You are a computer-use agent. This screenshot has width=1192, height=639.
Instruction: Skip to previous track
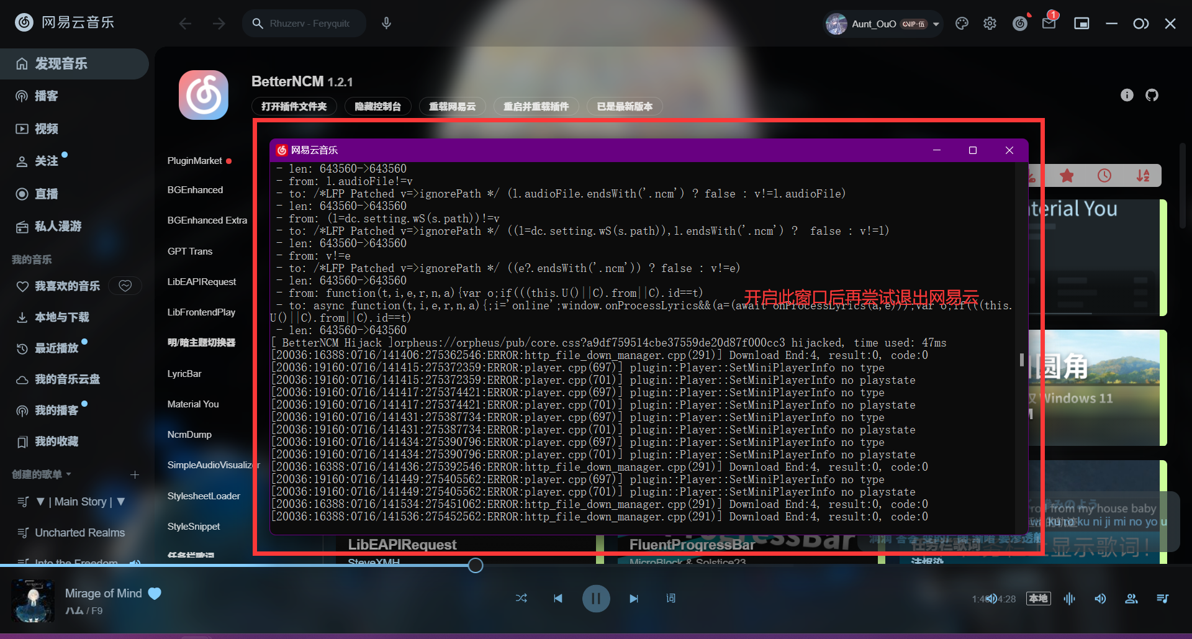click(x=558, y=599)
